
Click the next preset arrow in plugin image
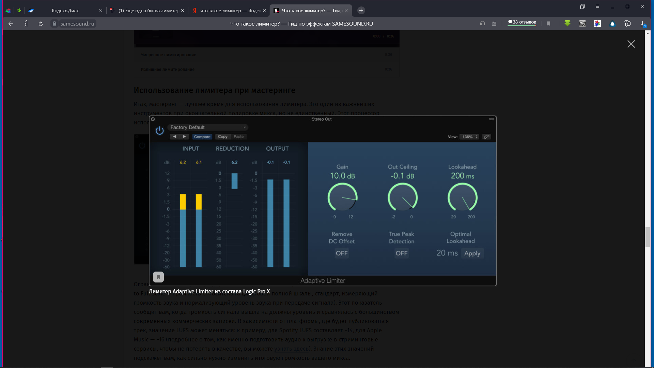click(x=184, y=137)
